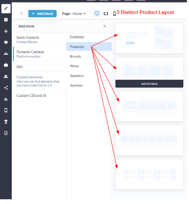Image resolution: width=189 pixels, height=204 pixels.
Task: Select the first product layout thumbnail
Action: click(x=149, y=38)
